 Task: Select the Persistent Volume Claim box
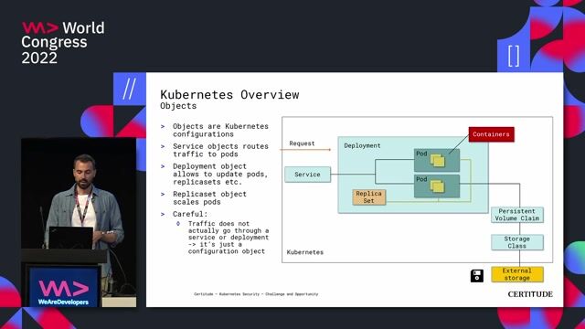tap(517, 215)
